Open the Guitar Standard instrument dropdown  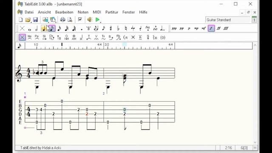click(x=228, y=20)
